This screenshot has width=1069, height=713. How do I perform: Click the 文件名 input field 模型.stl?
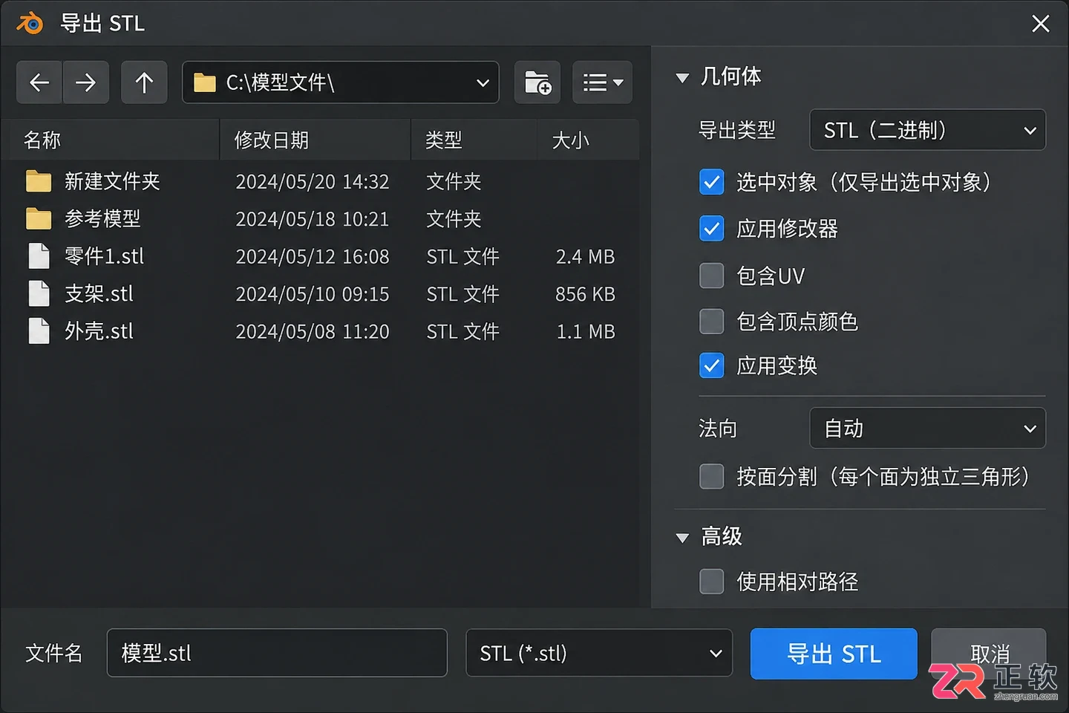(x=277, y=653)
